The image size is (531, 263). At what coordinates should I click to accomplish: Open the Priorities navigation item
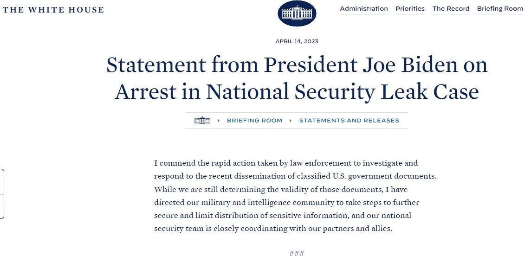coord(410,9)
